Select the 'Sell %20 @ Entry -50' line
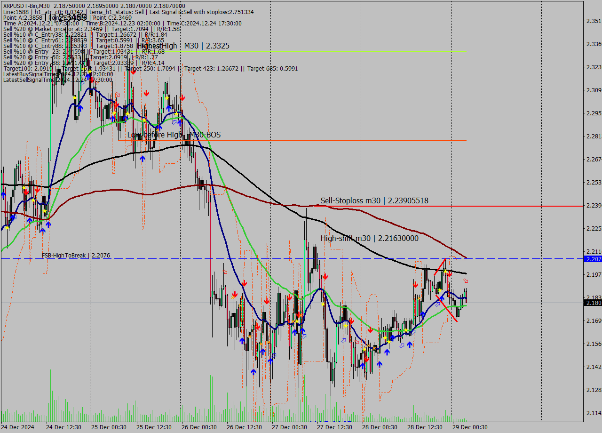 80,57
